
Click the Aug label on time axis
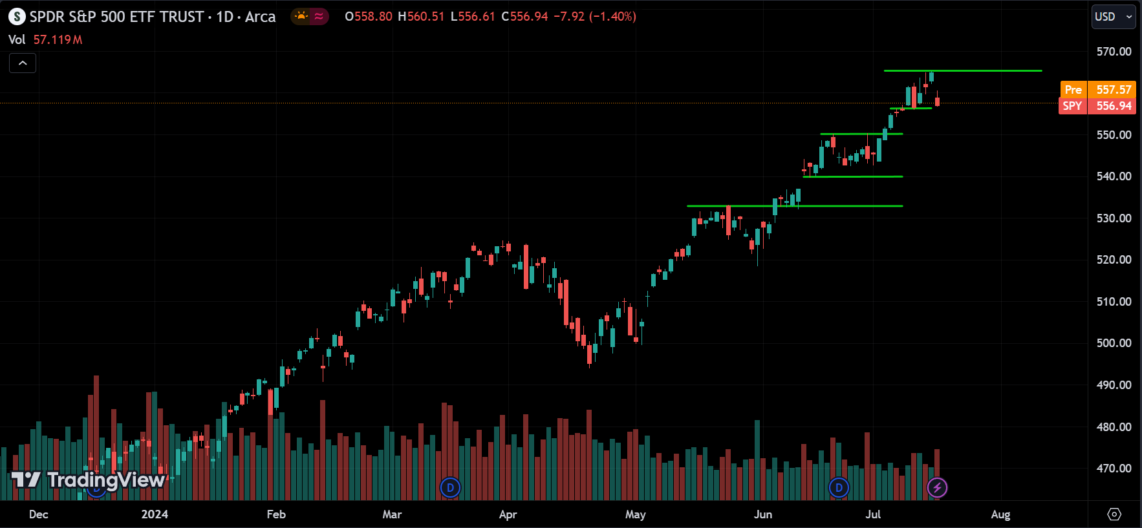(1000, 514)
